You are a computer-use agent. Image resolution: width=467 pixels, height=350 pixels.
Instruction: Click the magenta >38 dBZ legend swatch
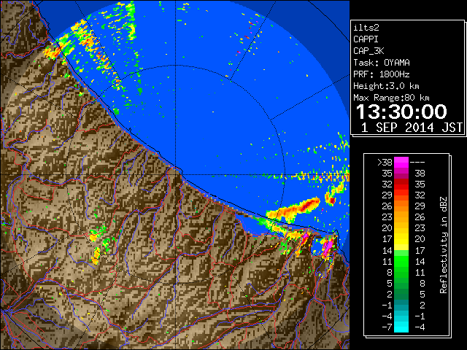click(401, 163)
